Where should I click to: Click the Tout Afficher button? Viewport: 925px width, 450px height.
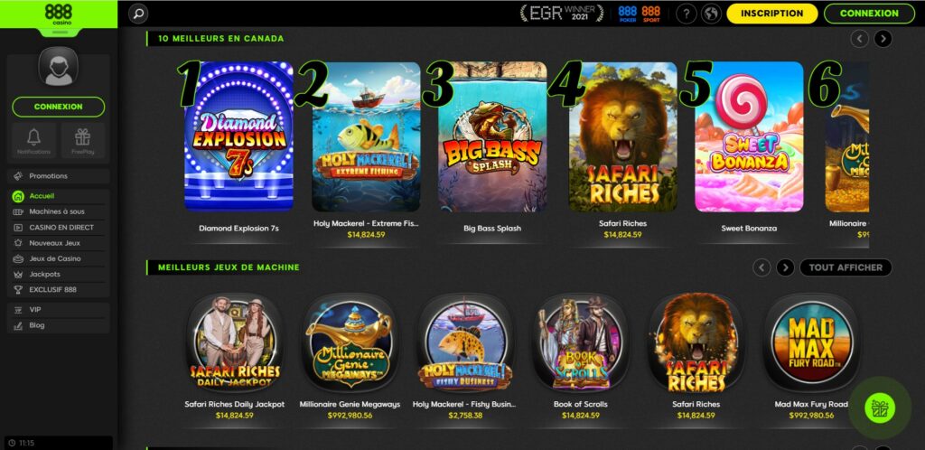[x=846, y=267]
